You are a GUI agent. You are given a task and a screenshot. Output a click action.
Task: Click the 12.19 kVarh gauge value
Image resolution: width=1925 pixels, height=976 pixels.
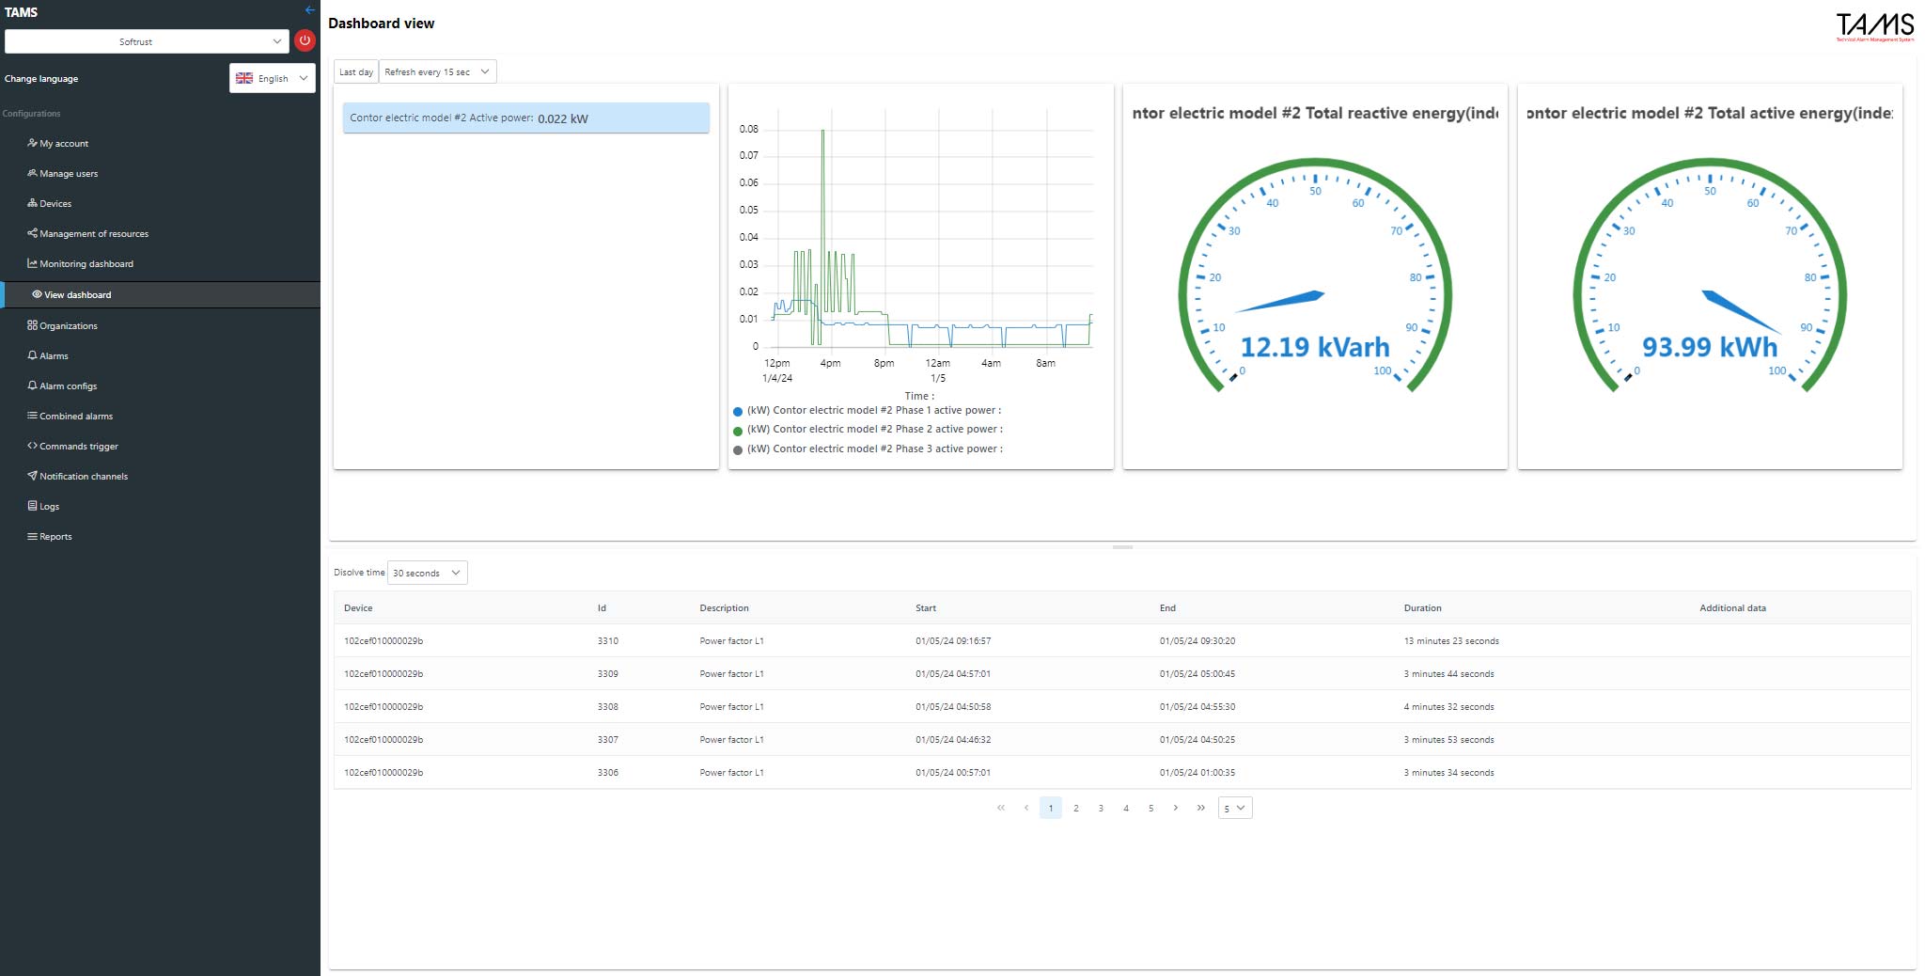click(1315, 347)
